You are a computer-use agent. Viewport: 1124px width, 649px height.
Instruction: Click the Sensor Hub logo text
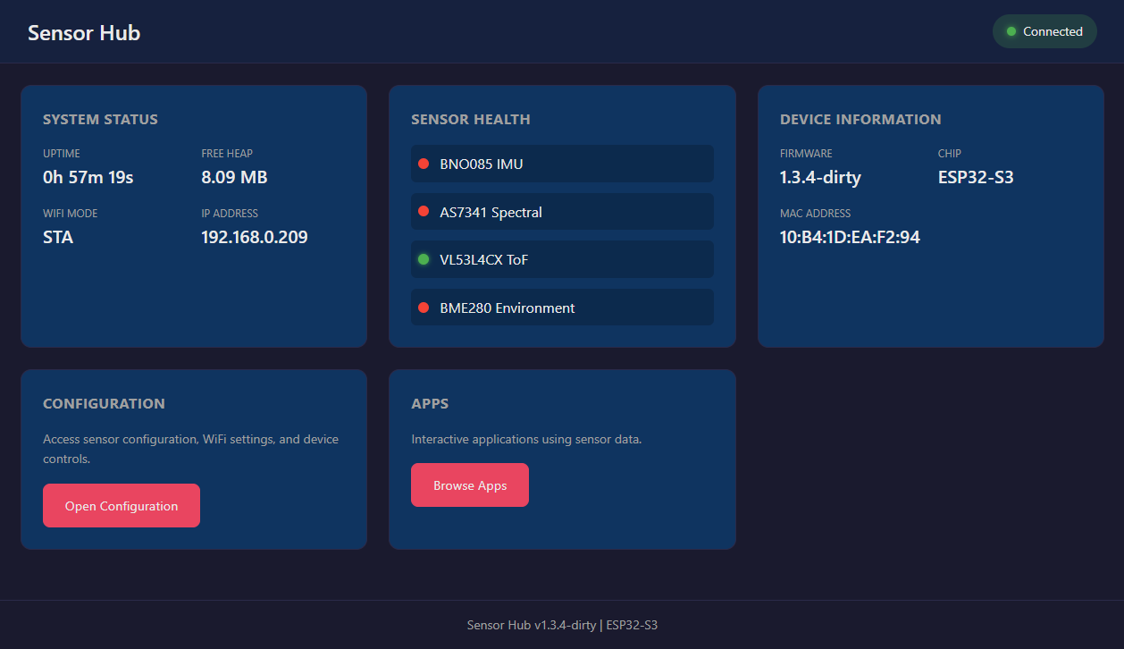[83, 32]
